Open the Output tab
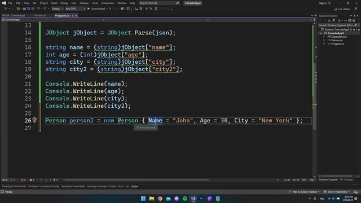 point(134,187)
